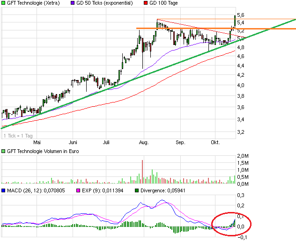Image resolution: width=296 pixels, height=241 pixels.
Task: Click the 3,6 price axis value
Action: (241, 107)
